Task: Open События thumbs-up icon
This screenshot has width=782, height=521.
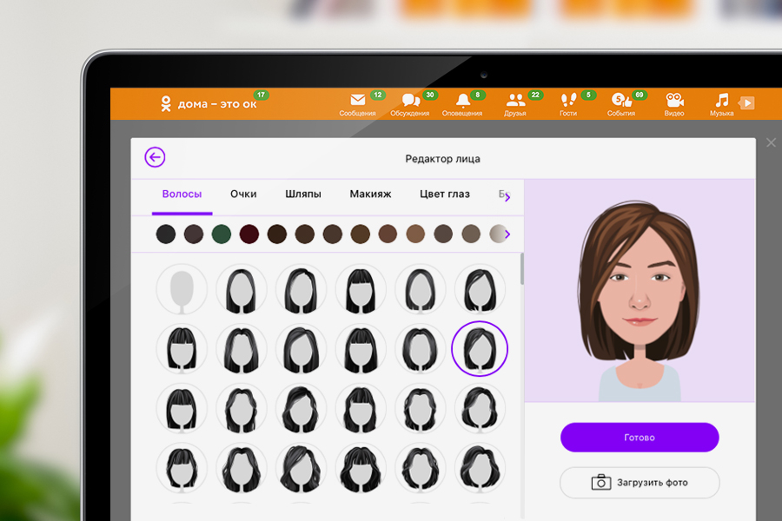Action: coord(621,100)
